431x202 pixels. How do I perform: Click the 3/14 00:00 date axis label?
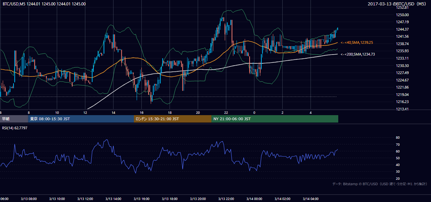coord(254,199)
